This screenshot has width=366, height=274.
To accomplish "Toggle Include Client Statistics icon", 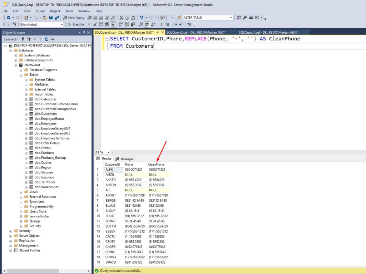I will click(133, 24).
